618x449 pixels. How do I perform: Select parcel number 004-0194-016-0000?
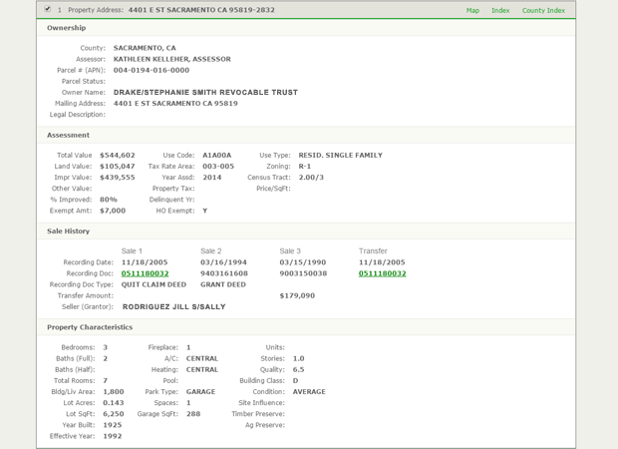pyautogui.click(x=152, y=70)
